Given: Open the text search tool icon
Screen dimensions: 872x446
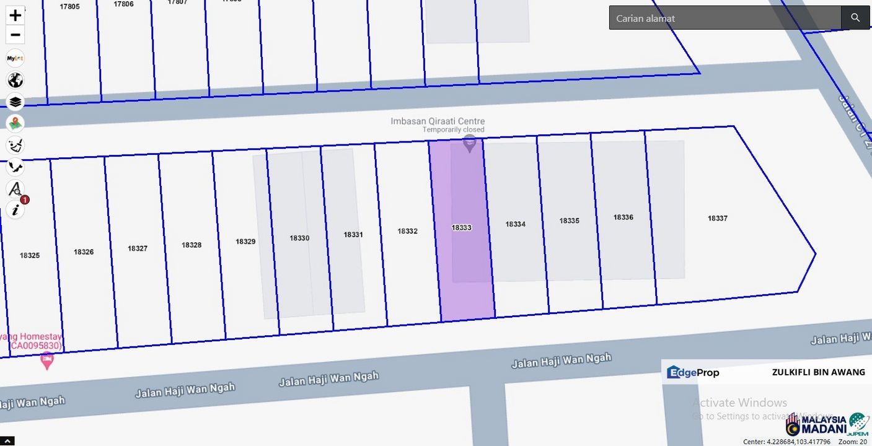Looking at the screenshot, I should [15, 188].
